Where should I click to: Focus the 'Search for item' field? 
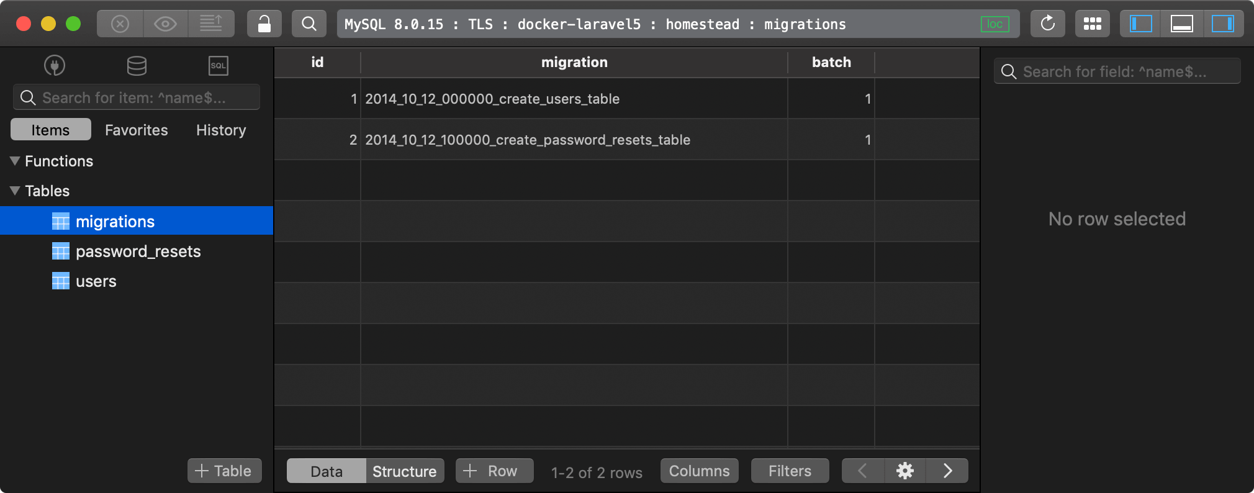[137, 97]
